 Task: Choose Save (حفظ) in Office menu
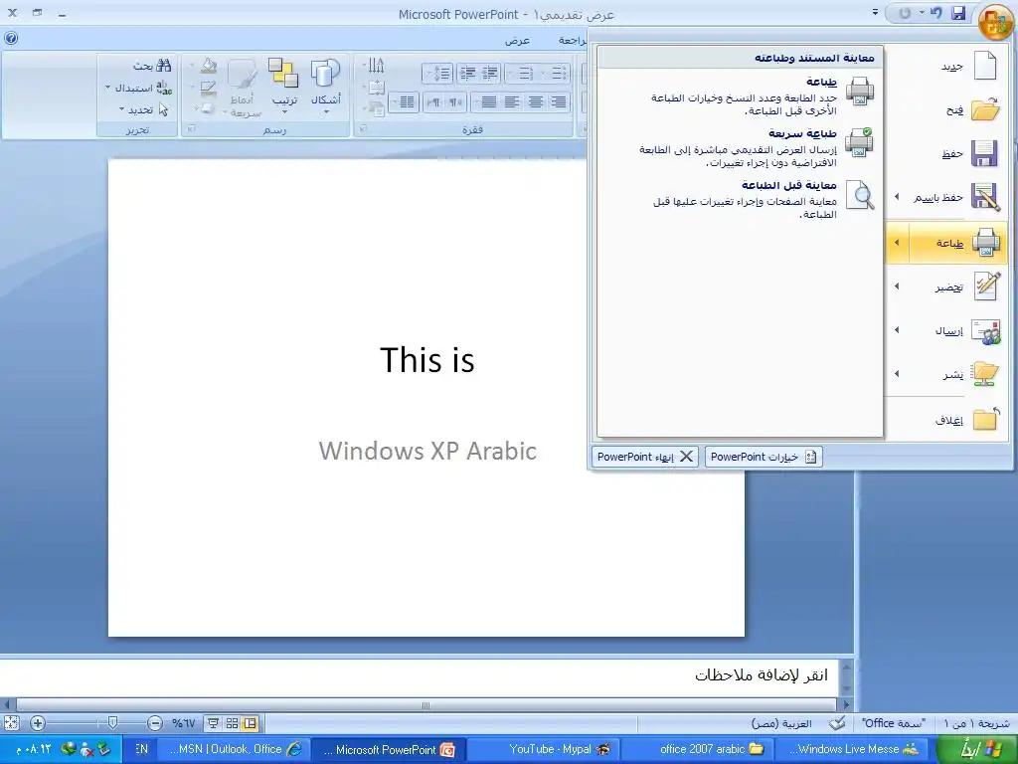click(x=947, y=153)
